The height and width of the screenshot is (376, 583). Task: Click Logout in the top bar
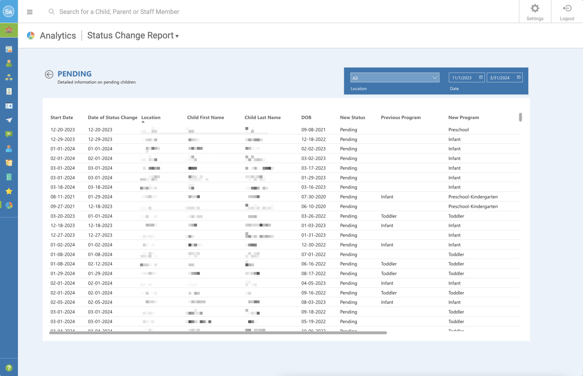(x=567, y=11)
